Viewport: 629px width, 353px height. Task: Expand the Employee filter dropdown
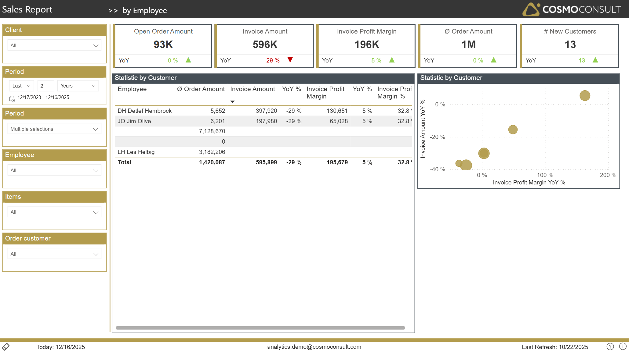[x=54, y=170]
